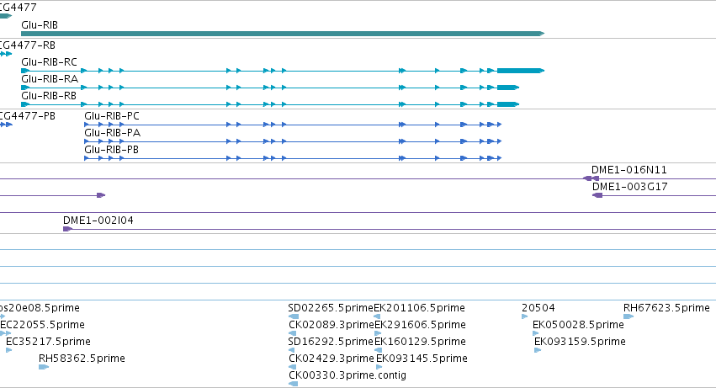Click the RH67623.5prime arrow glyph
This screenshot has width=716, height=388.
tap(628, 316)
